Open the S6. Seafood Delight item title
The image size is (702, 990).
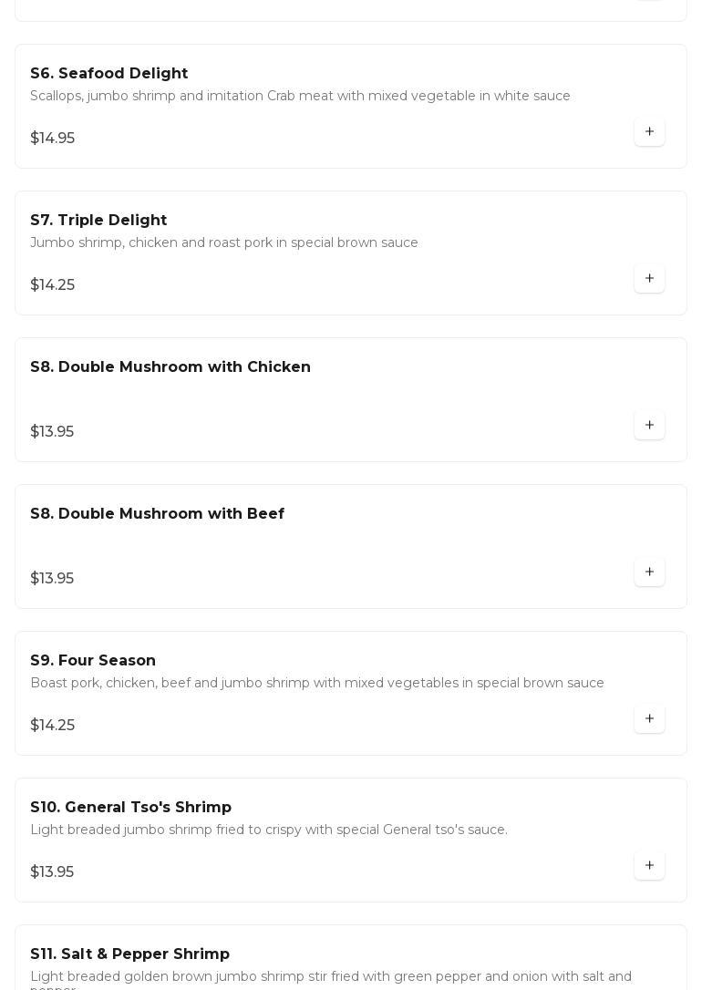(x=108, y=74)
